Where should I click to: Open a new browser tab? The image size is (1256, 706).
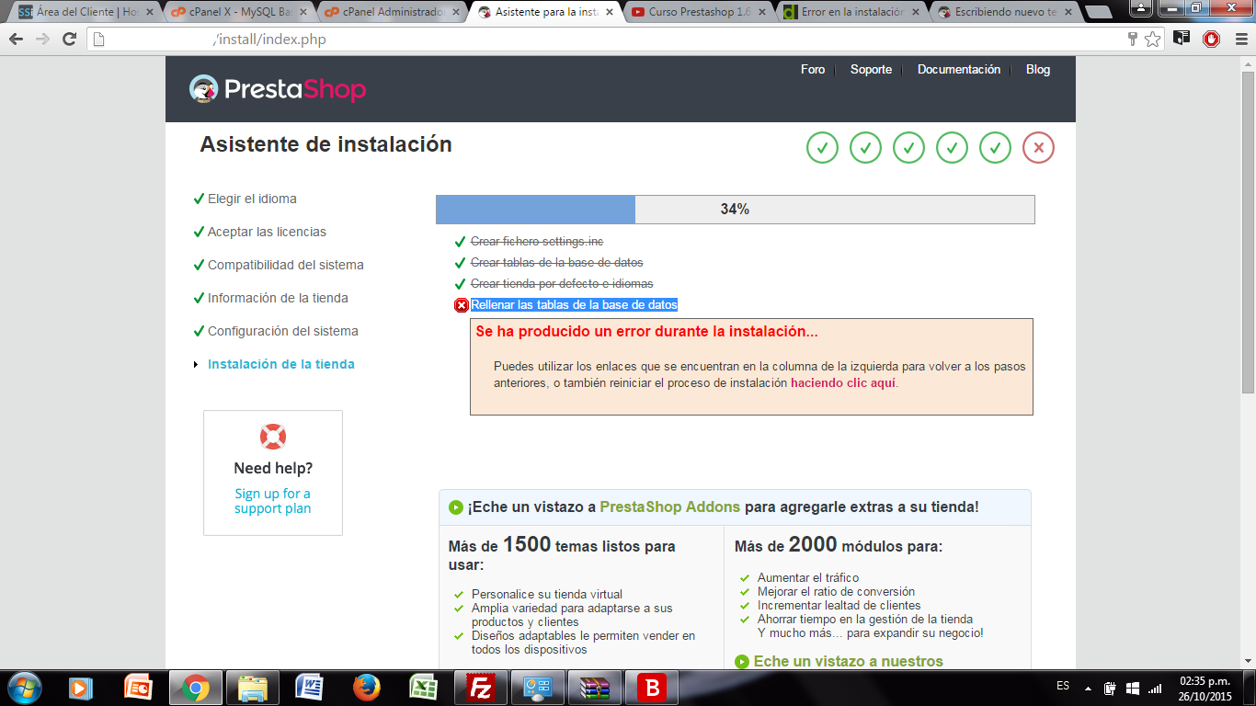1097,14
